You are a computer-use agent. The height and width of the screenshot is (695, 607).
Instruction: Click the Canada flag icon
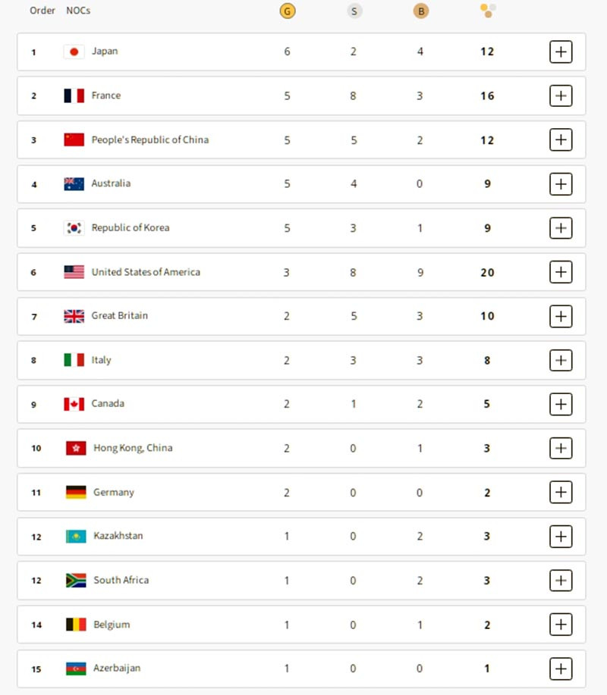(74, 404)
